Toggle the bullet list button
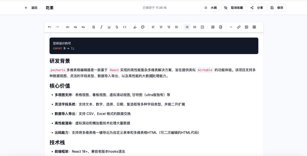This screenshot has width=307, height=156. click(187, 27)
